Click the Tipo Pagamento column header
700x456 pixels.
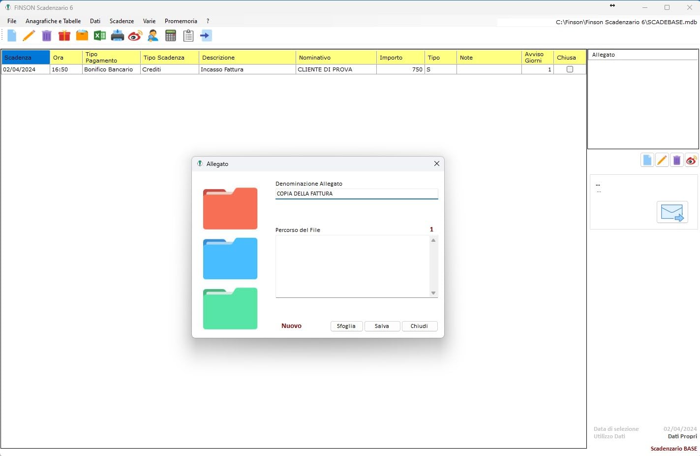[x=111, y=57]
